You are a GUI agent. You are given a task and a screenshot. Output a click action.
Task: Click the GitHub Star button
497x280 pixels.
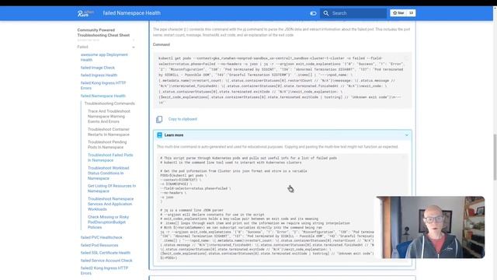[398, 13]
